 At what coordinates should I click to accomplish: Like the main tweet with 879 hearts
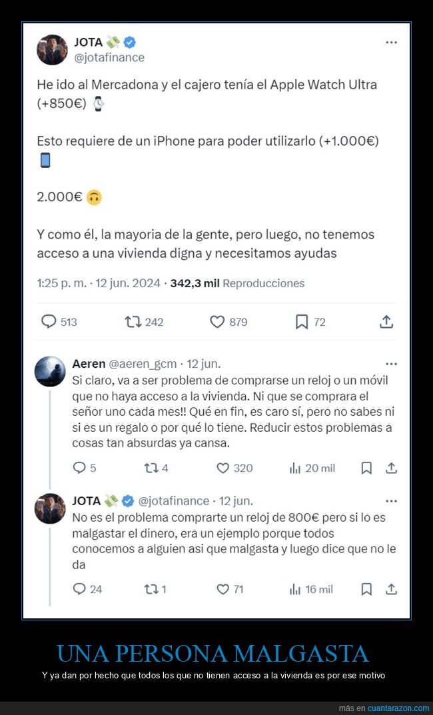click(x=217, y=322)
